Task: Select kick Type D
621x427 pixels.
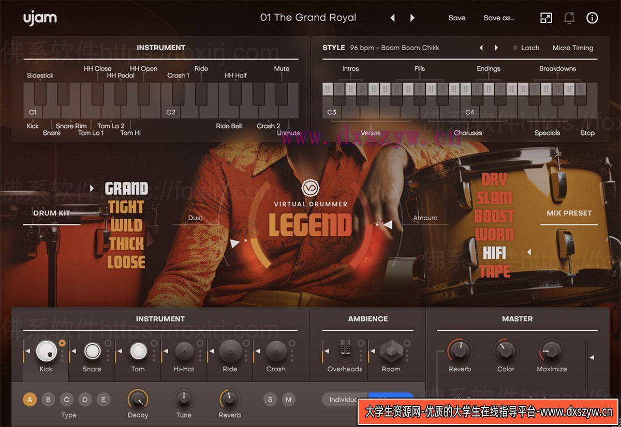Action: click(x=85, y=399)
